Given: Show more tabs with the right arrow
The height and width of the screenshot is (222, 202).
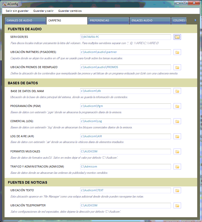Looking at the screenshot, I should [195, 20].
